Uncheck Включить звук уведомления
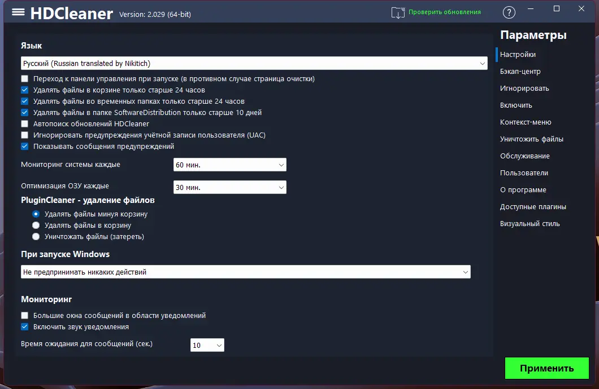Screen dimensions: 599x389 [x=25, y=327]
